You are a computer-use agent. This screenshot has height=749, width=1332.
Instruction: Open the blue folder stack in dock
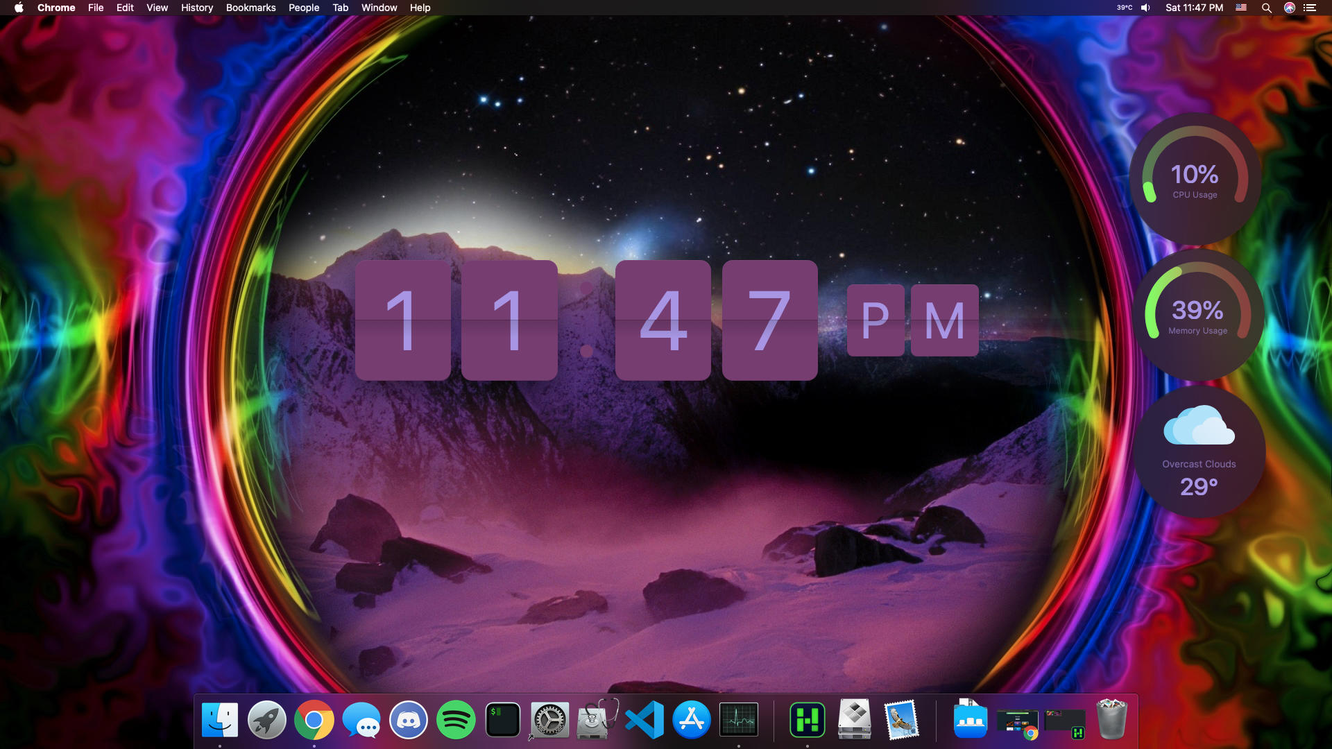coord(971,720)
